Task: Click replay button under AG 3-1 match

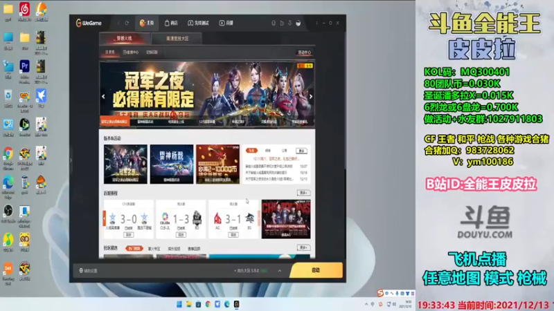Action: click(233, 234)
